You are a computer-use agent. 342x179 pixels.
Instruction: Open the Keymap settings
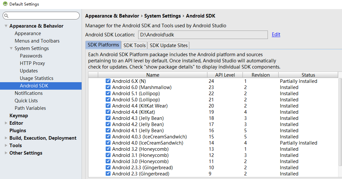tap(19, 116)
